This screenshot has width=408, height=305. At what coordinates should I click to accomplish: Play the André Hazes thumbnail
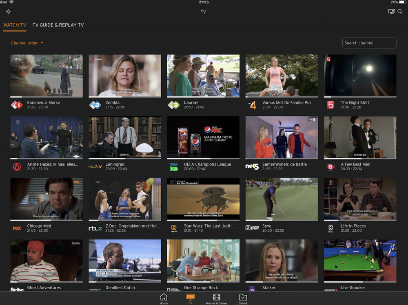coord(47,137)
